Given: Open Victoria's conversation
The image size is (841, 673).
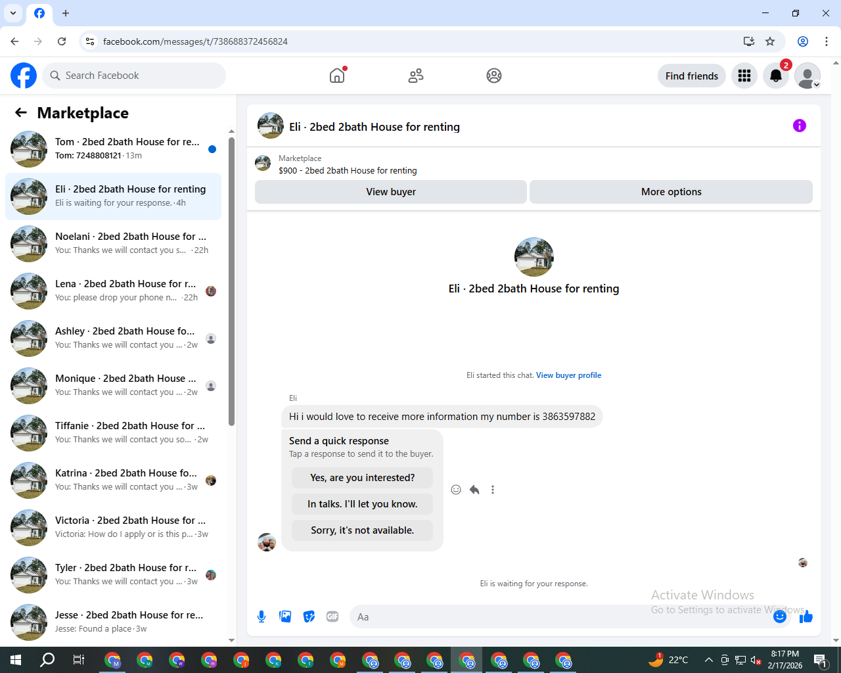Looking at the screenshot, I should [x=113, y=528].
